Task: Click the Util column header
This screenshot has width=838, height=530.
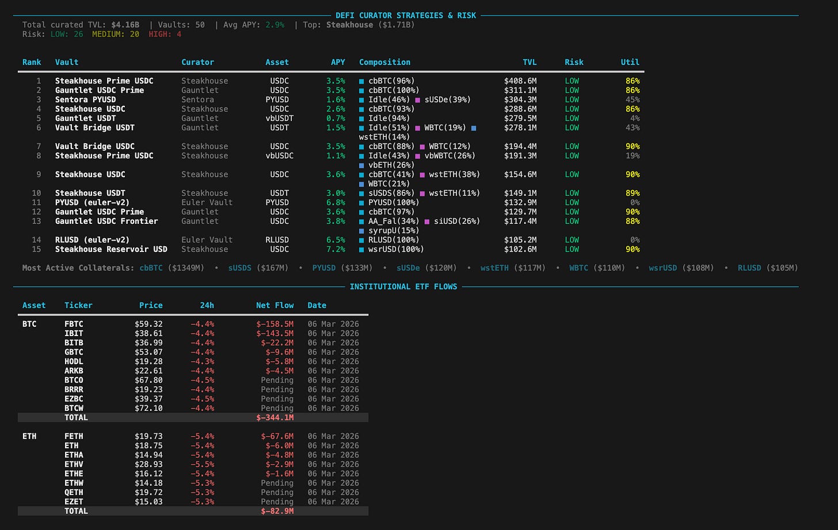Action: [x=630, y=62]
